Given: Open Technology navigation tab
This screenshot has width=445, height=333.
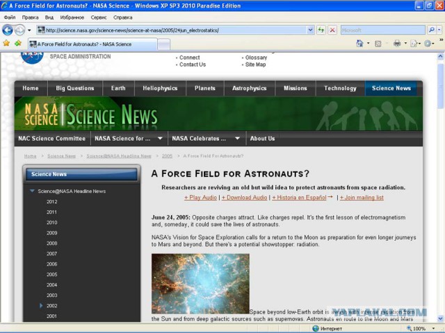Looking at the screenshot, I should coord(340,88).
